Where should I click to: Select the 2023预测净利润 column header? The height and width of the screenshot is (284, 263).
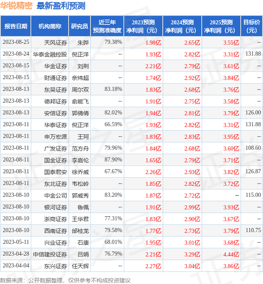click(x=143, y=26)
